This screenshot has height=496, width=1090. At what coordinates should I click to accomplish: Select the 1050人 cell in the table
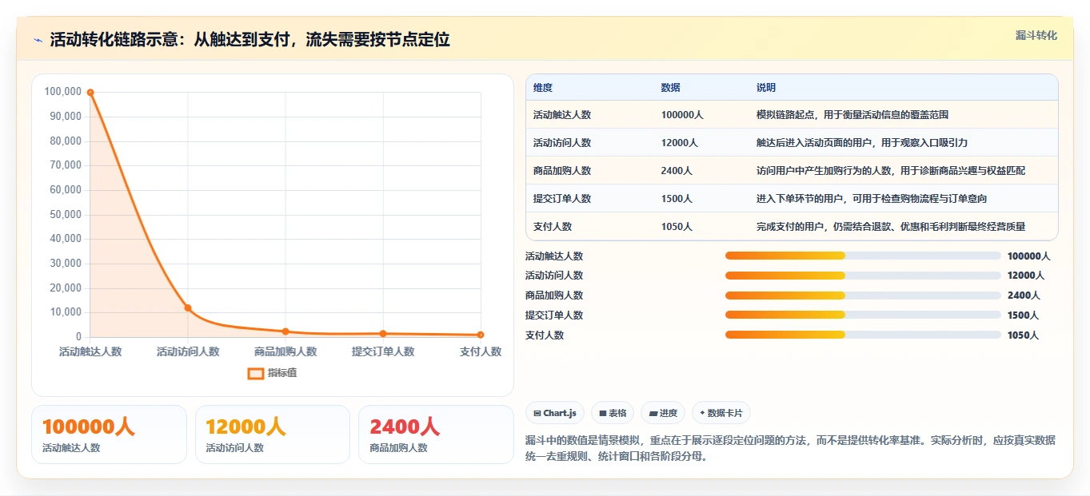pos(677,227)
